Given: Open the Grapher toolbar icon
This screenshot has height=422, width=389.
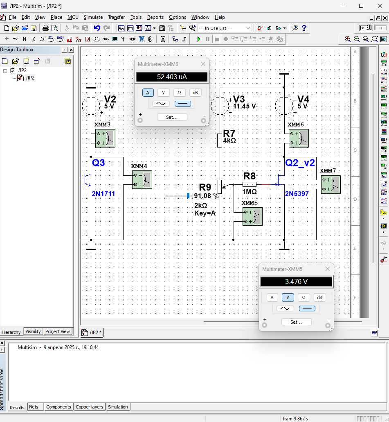Looking at the screenshot, I should click(148, 28).
